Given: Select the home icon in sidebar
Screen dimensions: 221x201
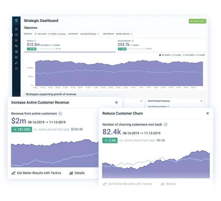Looking at the screenshot, I should pos(16,68).
